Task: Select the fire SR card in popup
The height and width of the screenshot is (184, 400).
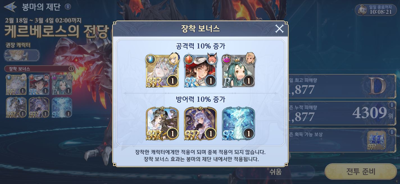Action: click(200, 70)
